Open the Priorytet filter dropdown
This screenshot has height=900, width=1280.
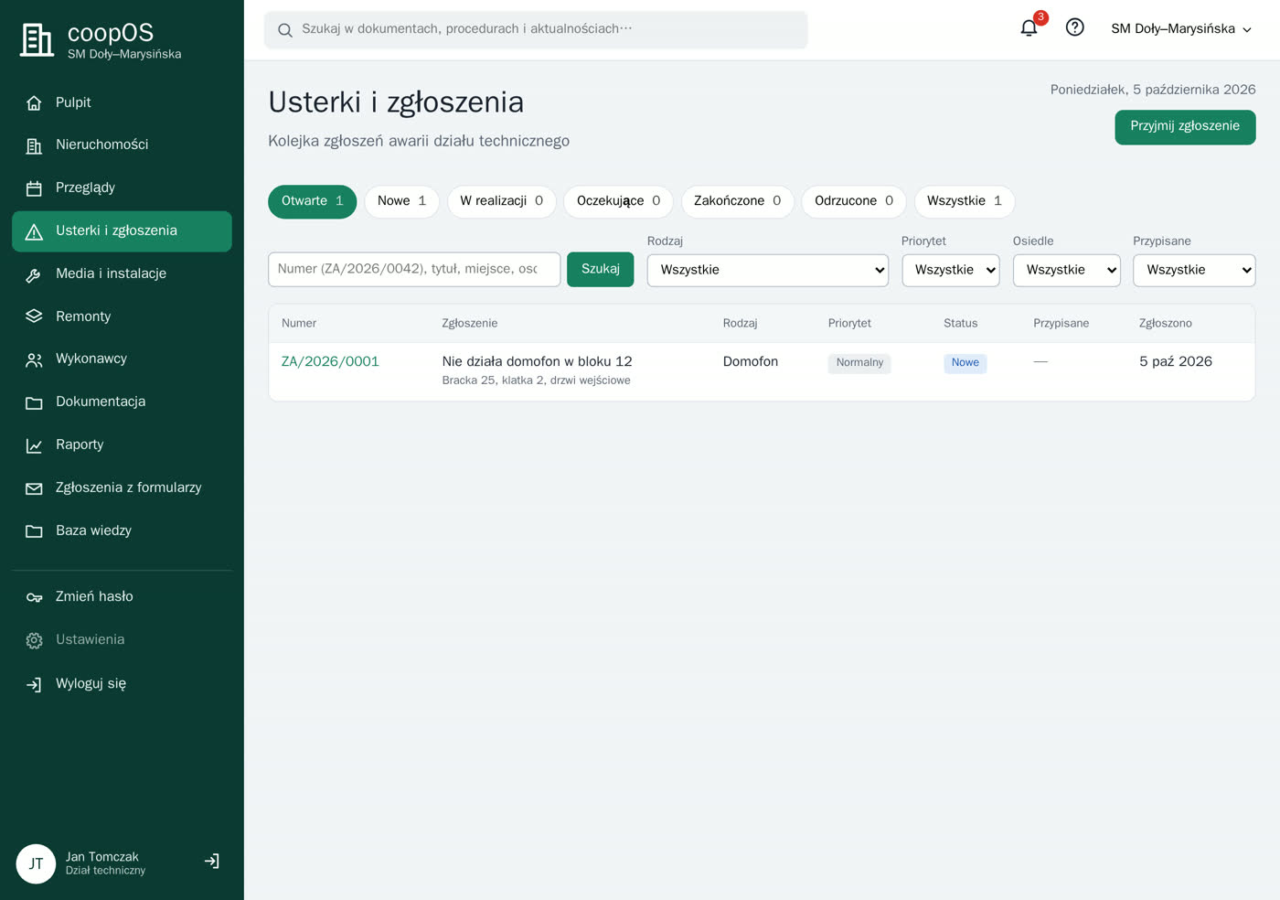pyautogui.click(x=950, y=270)
